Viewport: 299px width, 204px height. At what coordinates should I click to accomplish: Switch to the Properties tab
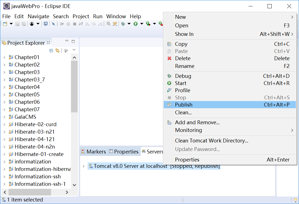pos(124,152)
